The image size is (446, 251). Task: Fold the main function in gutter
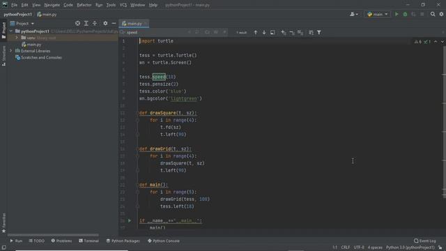(137, 185)
